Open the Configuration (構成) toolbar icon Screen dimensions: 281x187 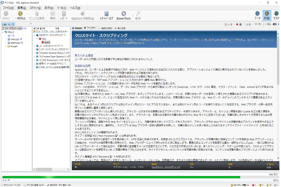click(53, 14)
